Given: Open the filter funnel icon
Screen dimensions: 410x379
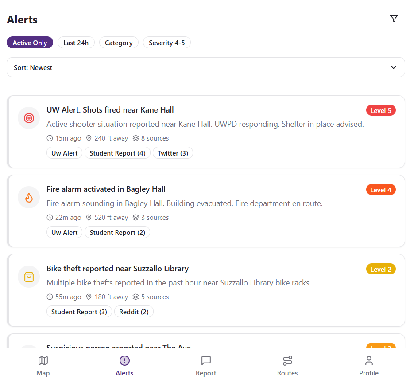Looking at the screenshot, I should click(394, 19).
